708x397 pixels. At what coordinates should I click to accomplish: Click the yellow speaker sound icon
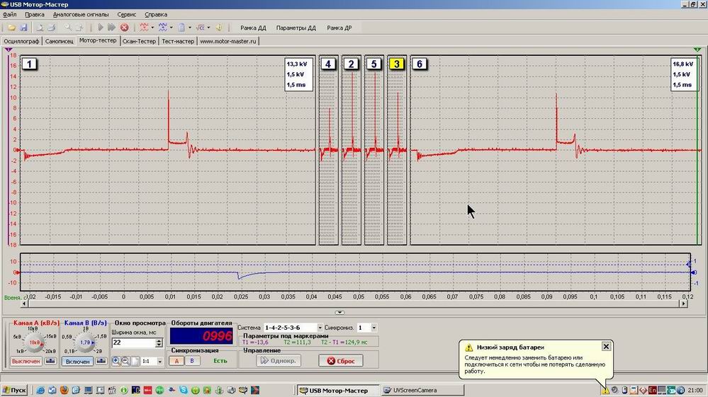point(219,28)
